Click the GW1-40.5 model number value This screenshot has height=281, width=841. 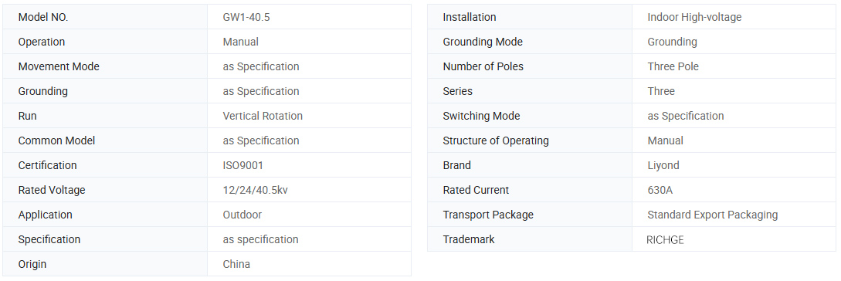(x=246, y=17)
